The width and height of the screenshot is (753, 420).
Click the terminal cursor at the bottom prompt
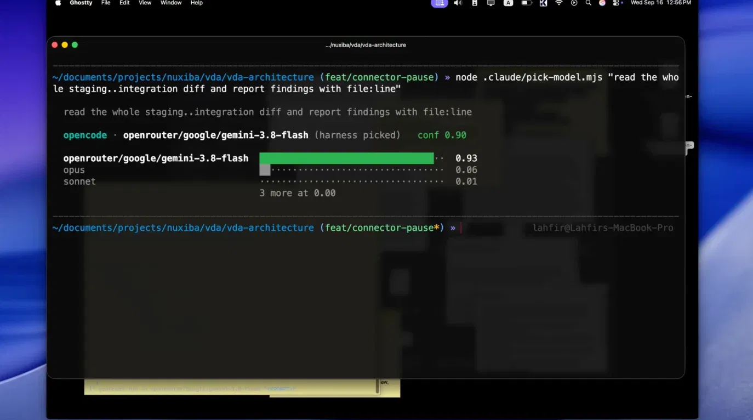point(461,228)
